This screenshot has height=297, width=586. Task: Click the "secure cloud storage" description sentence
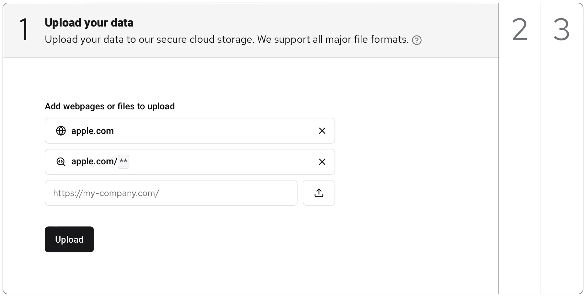tap(149, 39)
